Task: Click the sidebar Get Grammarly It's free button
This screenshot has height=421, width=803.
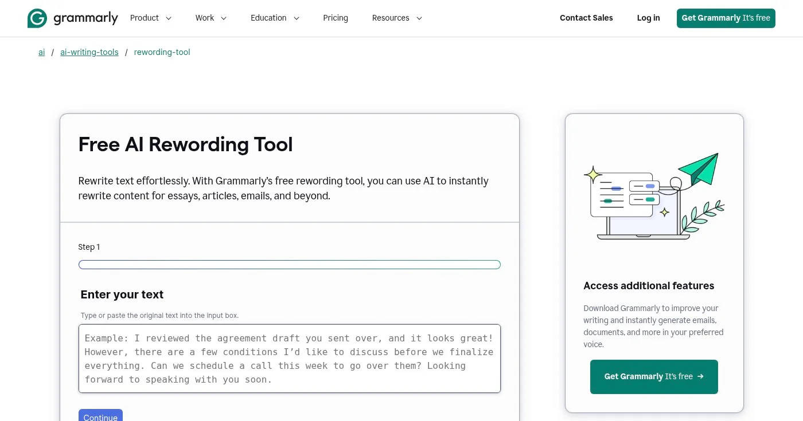Action: pos(654,377)
